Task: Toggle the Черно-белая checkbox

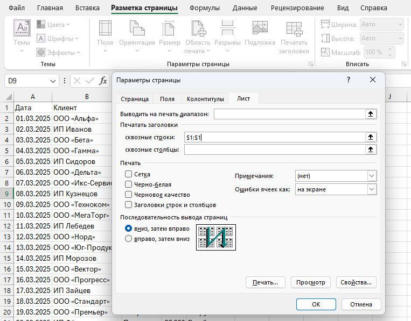Action: [129, 184]
